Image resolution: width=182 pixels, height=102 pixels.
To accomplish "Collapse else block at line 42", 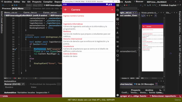I will point(19,59).
